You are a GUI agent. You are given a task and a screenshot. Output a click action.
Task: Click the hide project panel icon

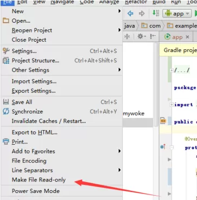(x=153, y=37)
